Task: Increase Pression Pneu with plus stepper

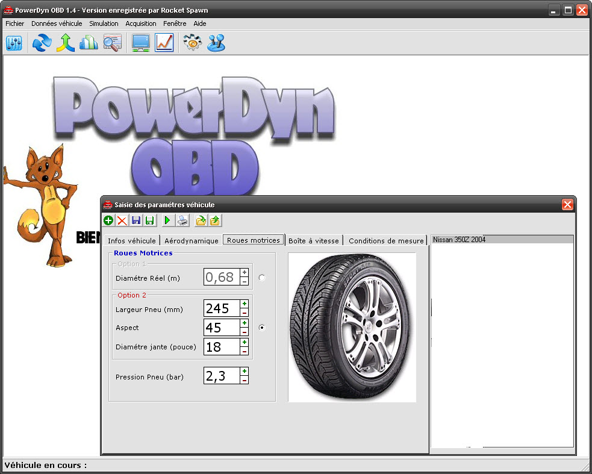Action: click(x=245, y=371)
